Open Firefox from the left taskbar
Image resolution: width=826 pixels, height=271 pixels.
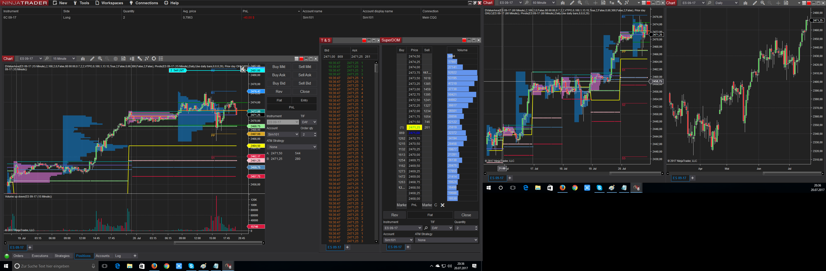click(x=154, y=266)
